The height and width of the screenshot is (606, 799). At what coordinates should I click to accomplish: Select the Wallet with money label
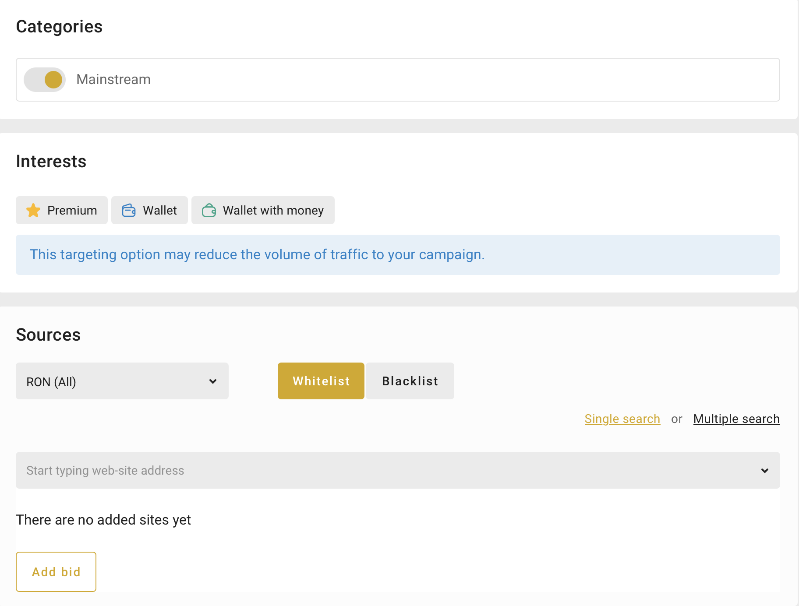tap(273, 211)
